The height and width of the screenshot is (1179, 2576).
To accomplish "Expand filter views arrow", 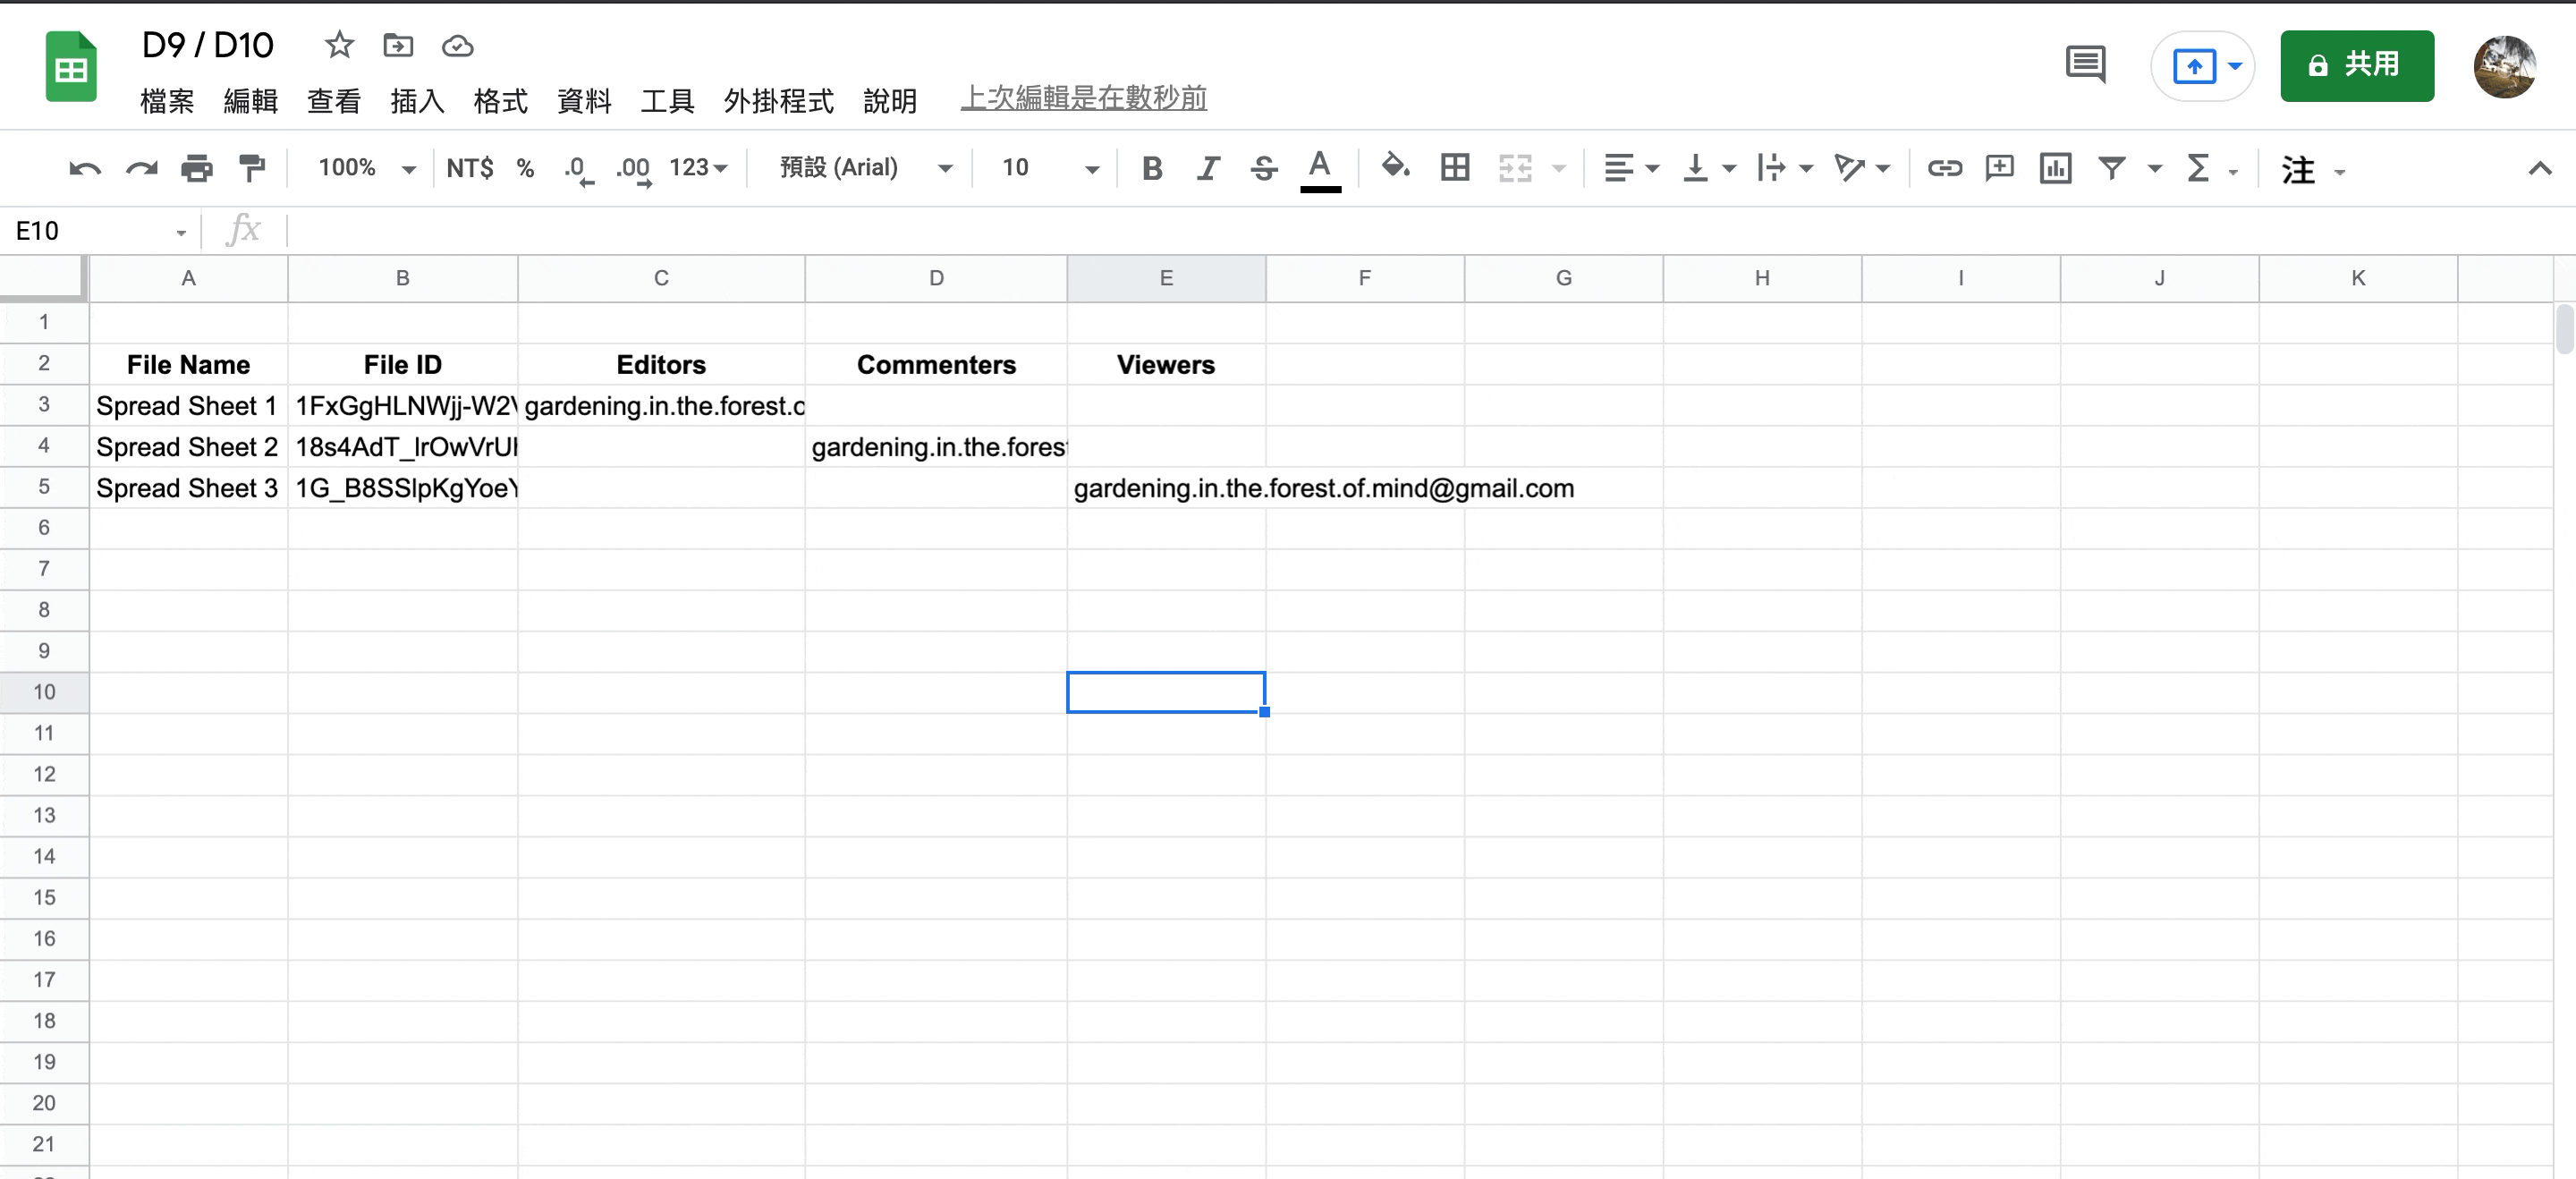I will tap(2154, 169).
